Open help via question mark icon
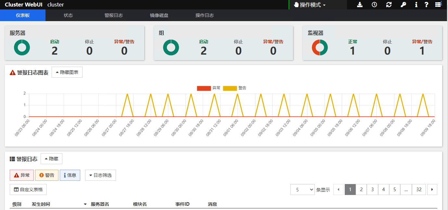Viewport: 448px width, 210px height. (x=427, y=5)
